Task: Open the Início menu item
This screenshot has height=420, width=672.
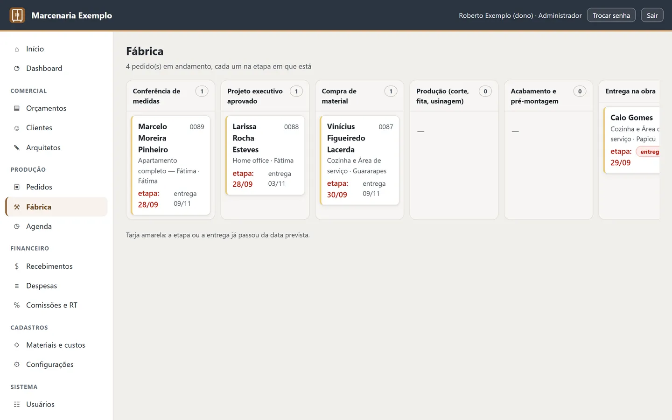Action: pos(56,49)
